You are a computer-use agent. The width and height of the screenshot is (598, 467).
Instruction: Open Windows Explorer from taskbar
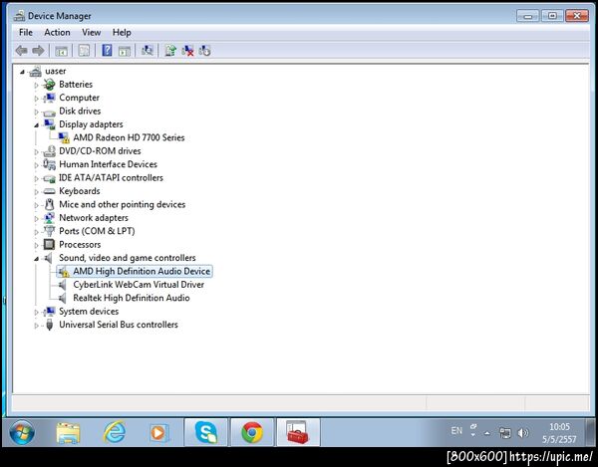[68, 433]
